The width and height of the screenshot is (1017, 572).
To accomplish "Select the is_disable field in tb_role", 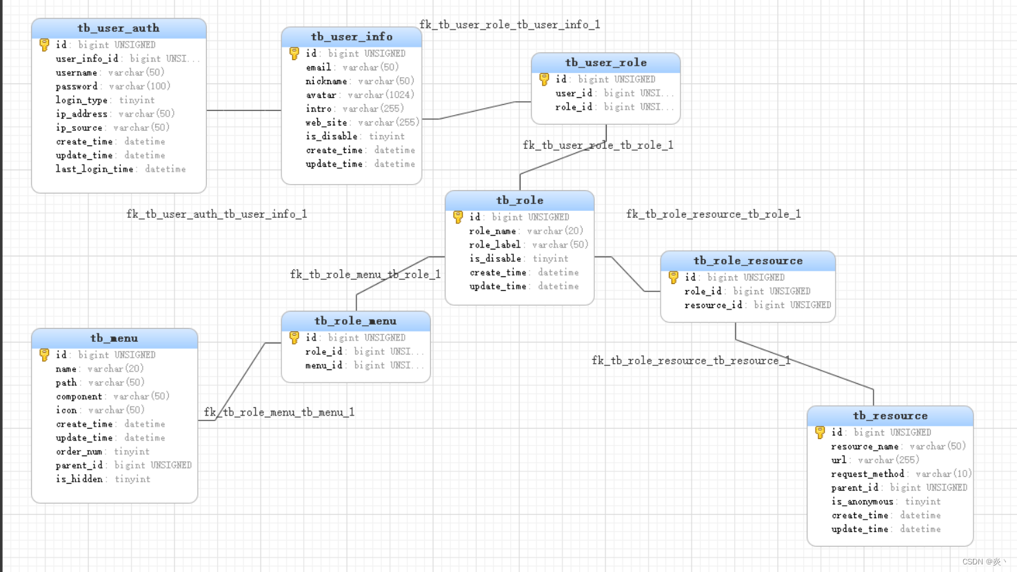I will 518,258.
